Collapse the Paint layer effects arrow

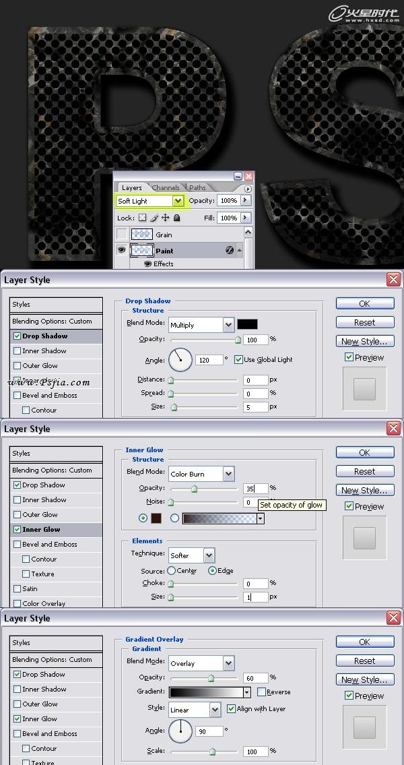click(x=239, y=250)
